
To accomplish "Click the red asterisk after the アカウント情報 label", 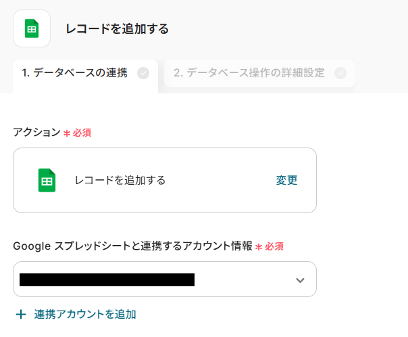I will coord(259,248).
